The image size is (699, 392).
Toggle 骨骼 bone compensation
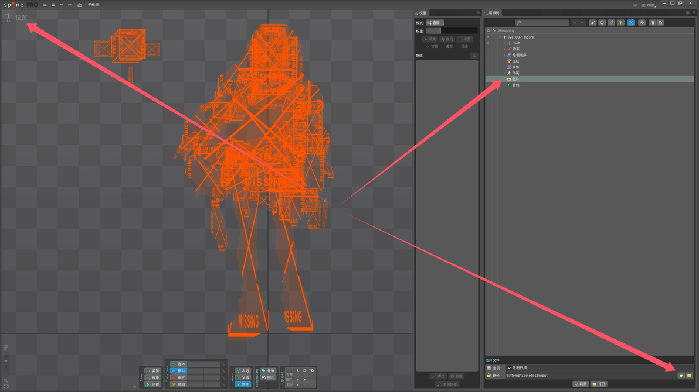click(269, 370)
